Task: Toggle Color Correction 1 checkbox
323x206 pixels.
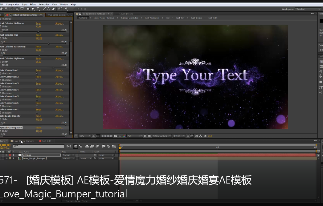Action: [37, 74]
